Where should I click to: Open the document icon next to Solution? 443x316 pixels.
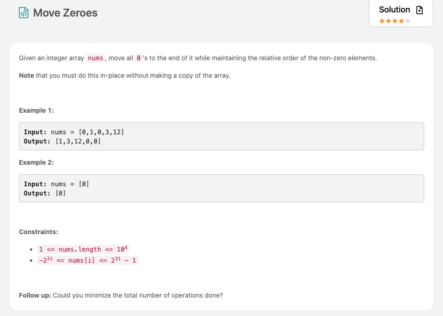(x=419, y=10)
